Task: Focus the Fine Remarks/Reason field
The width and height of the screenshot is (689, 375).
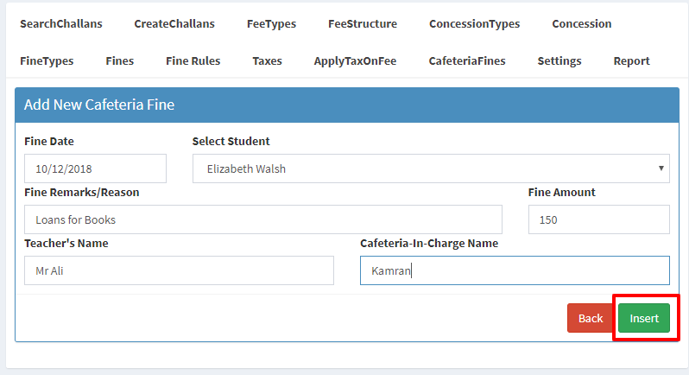Action: (x=263, y=219)
